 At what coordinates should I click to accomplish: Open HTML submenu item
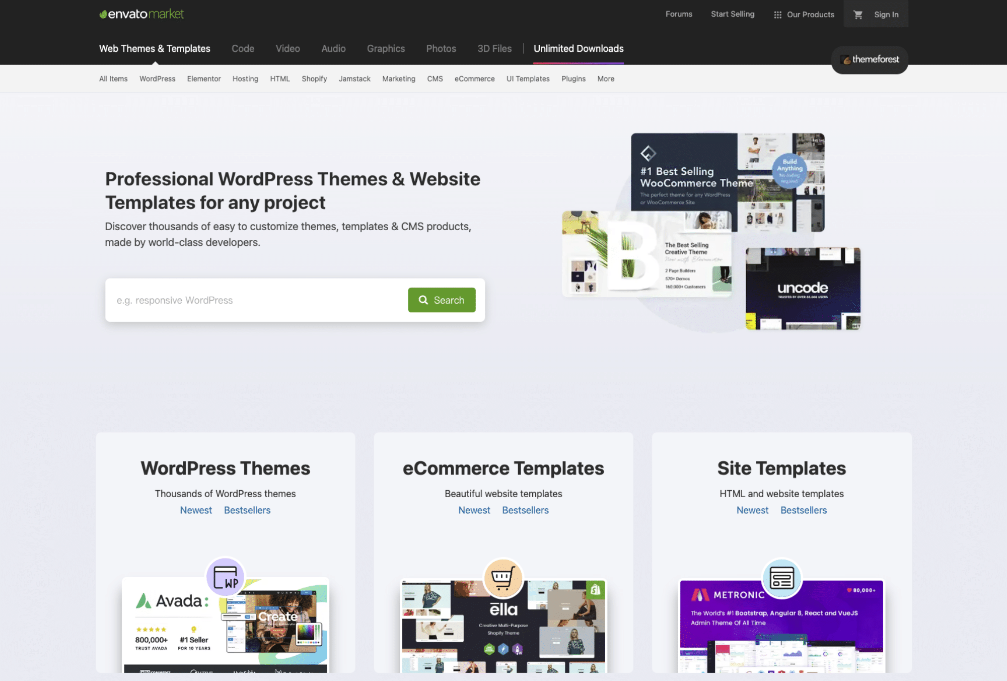click(280, 79)
